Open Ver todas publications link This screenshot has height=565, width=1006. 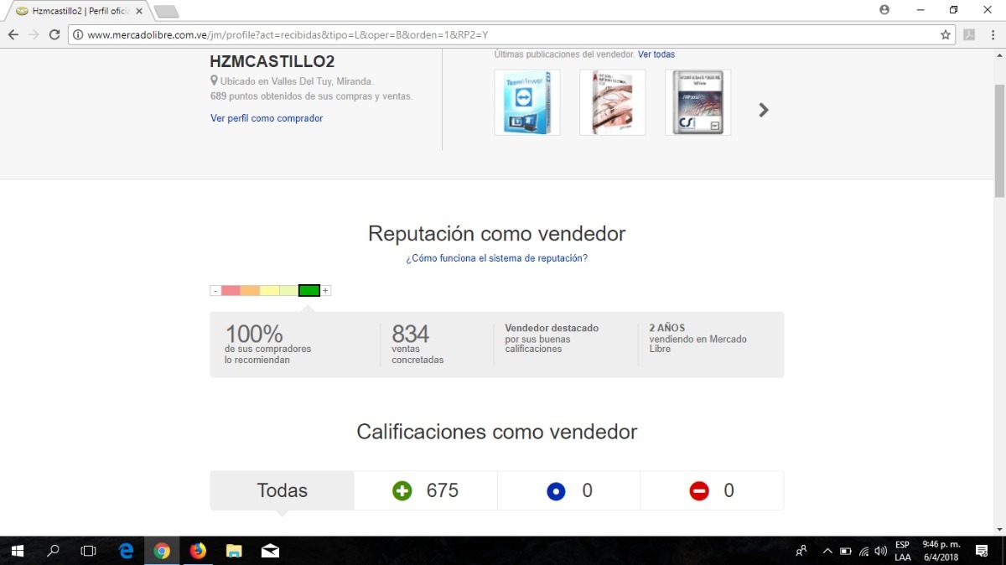656,54
